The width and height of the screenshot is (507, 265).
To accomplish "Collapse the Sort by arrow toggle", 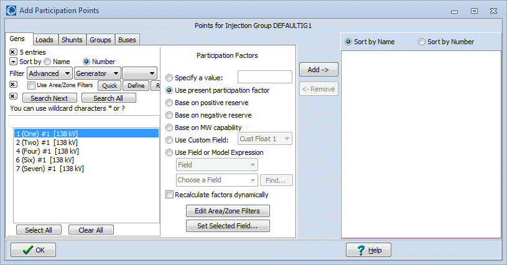I will (13, 62).
